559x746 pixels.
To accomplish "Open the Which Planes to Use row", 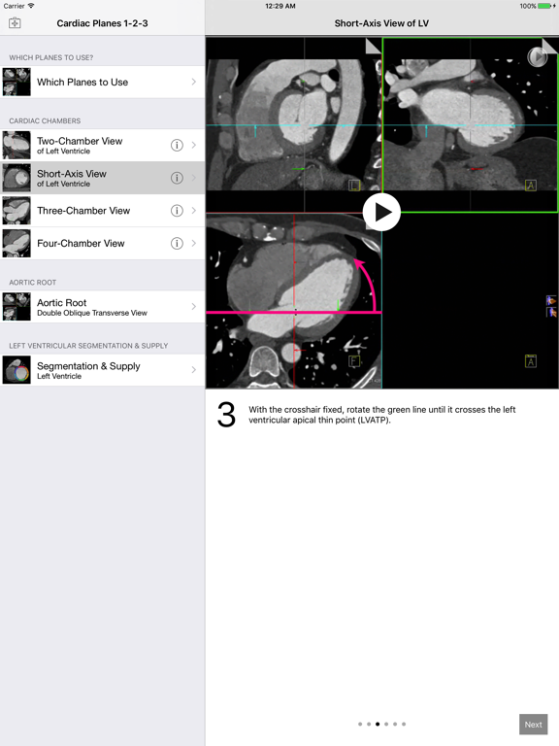I will coord(102,82).
